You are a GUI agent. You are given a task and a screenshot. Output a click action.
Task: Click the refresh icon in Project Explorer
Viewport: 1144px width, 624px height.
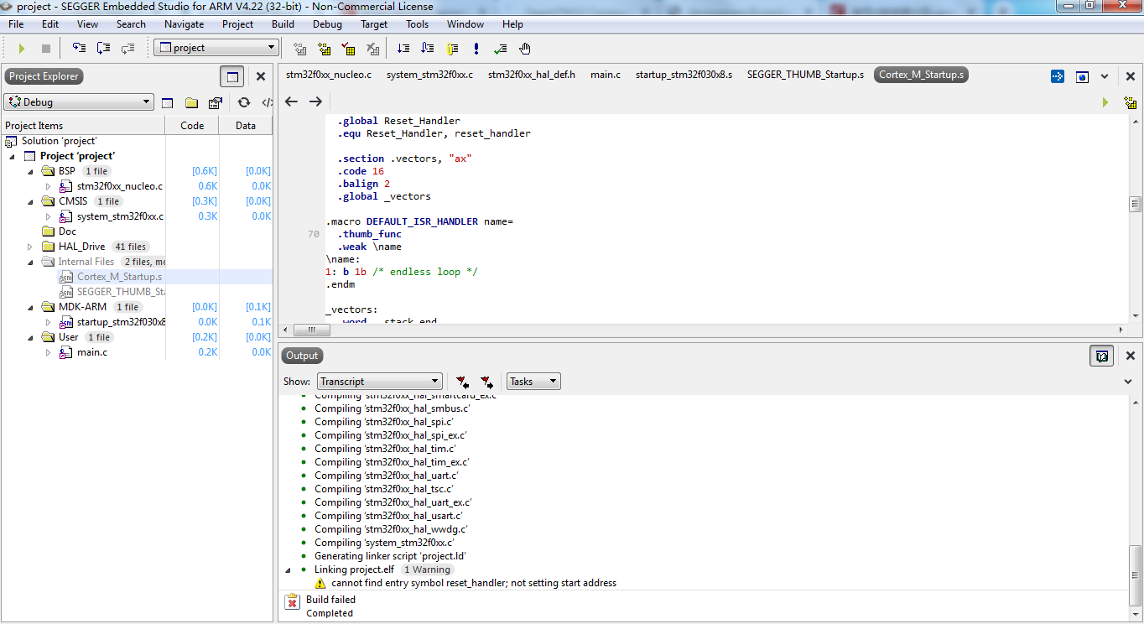point(243,102)
